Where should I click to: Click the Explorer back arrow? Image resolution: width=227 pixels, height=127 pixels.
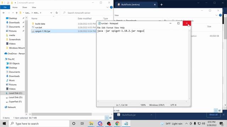pyautogui.click(x=4, y=13)
